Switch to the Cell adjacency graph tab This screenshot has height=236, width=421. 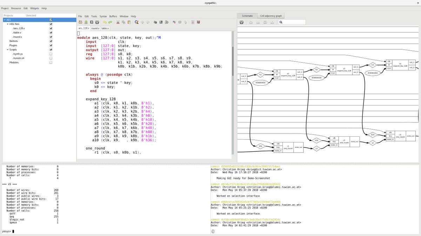click(270, 16)
